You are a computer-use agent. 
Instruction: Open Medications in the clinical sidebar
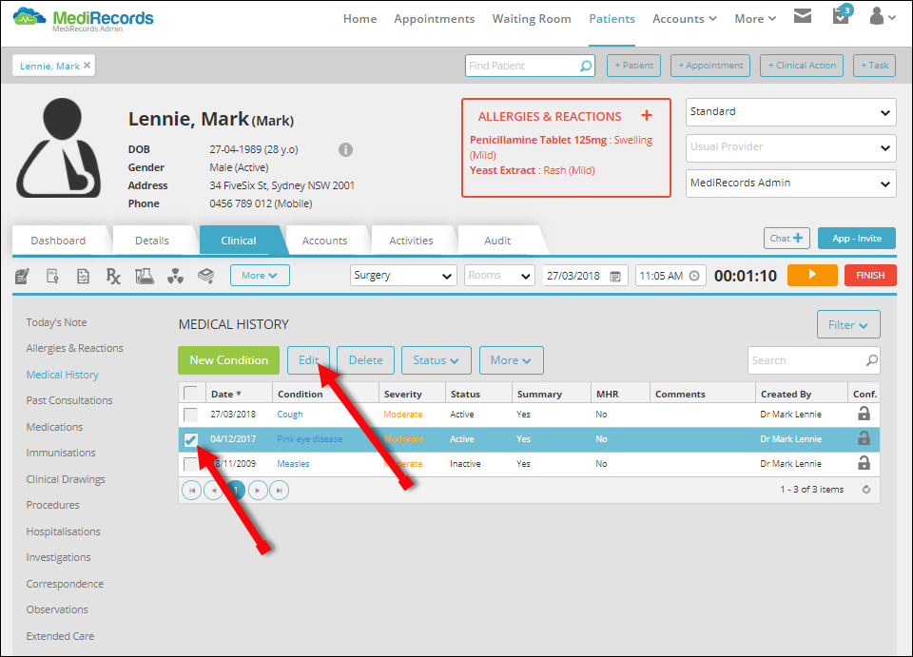coord(54,427)
